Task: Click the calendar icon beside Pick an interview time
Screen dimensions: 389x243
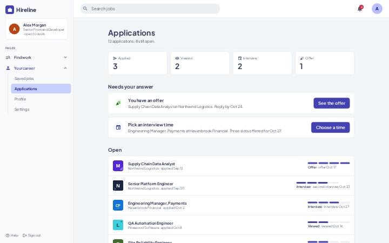Action: tap(118, 127)
